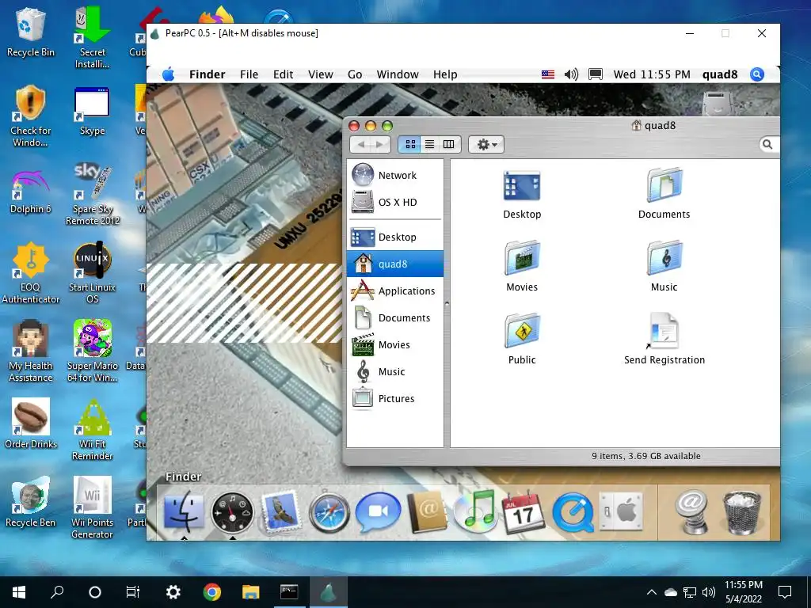
Task: Click the Finder window forward arrow
Action: [x=380, y=144]
